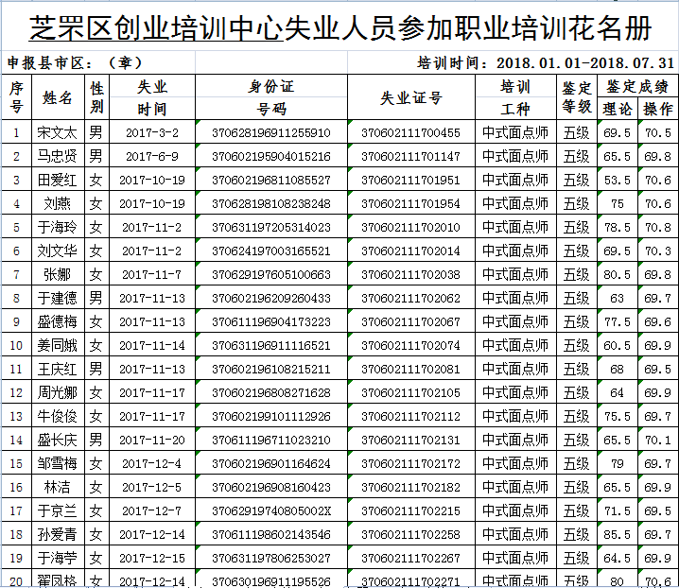
Task: Click the 鉴定成绩 merged header cell
Action: click(x=636, y=86)
